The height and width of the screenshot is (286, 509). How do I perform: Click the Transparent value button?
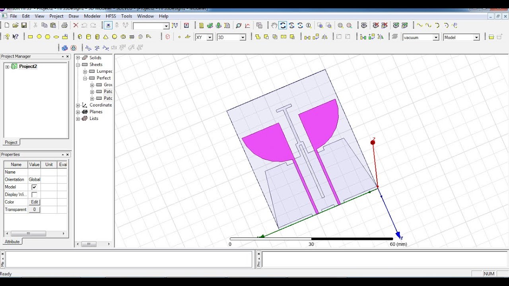(35, 210)
